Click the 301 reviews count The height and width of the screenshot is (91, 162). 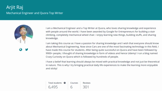[86, 87]
